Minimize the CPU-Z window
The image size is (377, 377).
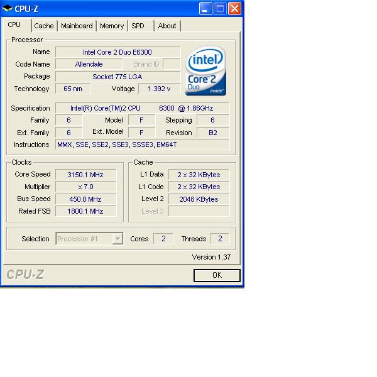205,9
